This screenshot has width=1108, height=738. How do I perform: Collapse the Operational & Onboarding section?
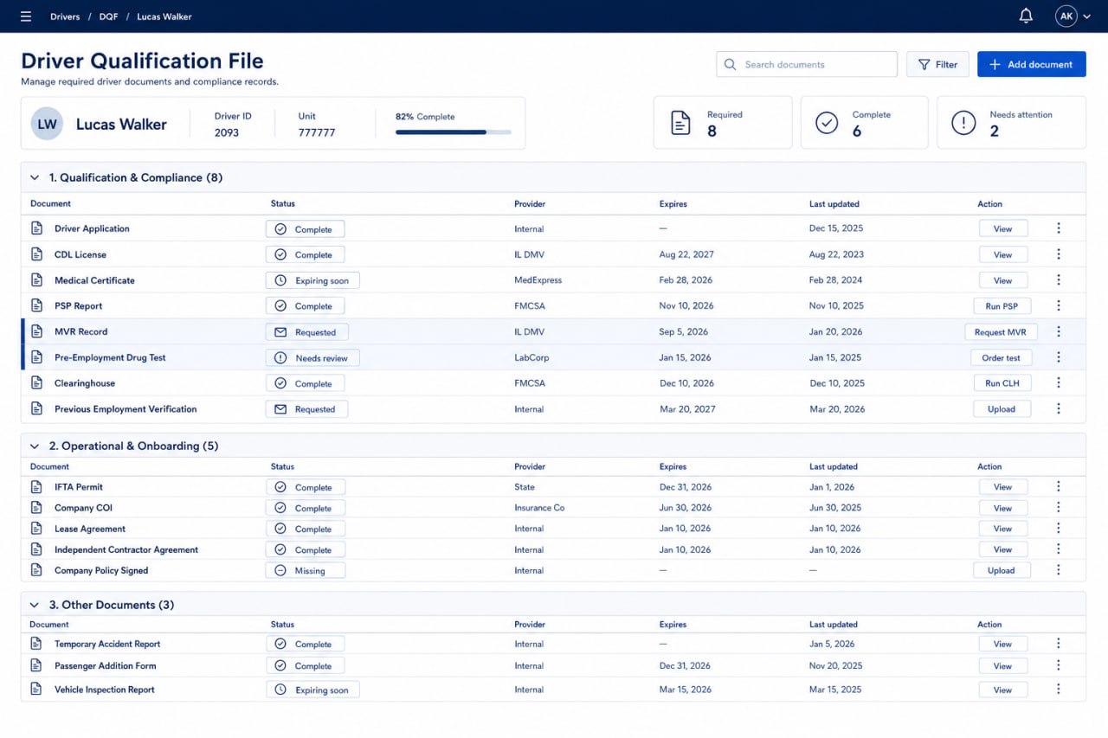(35, 446)
